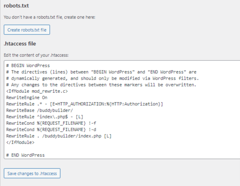
Task: Click the '.htaccess file' section heading
Action: click(x=20, y=44)
